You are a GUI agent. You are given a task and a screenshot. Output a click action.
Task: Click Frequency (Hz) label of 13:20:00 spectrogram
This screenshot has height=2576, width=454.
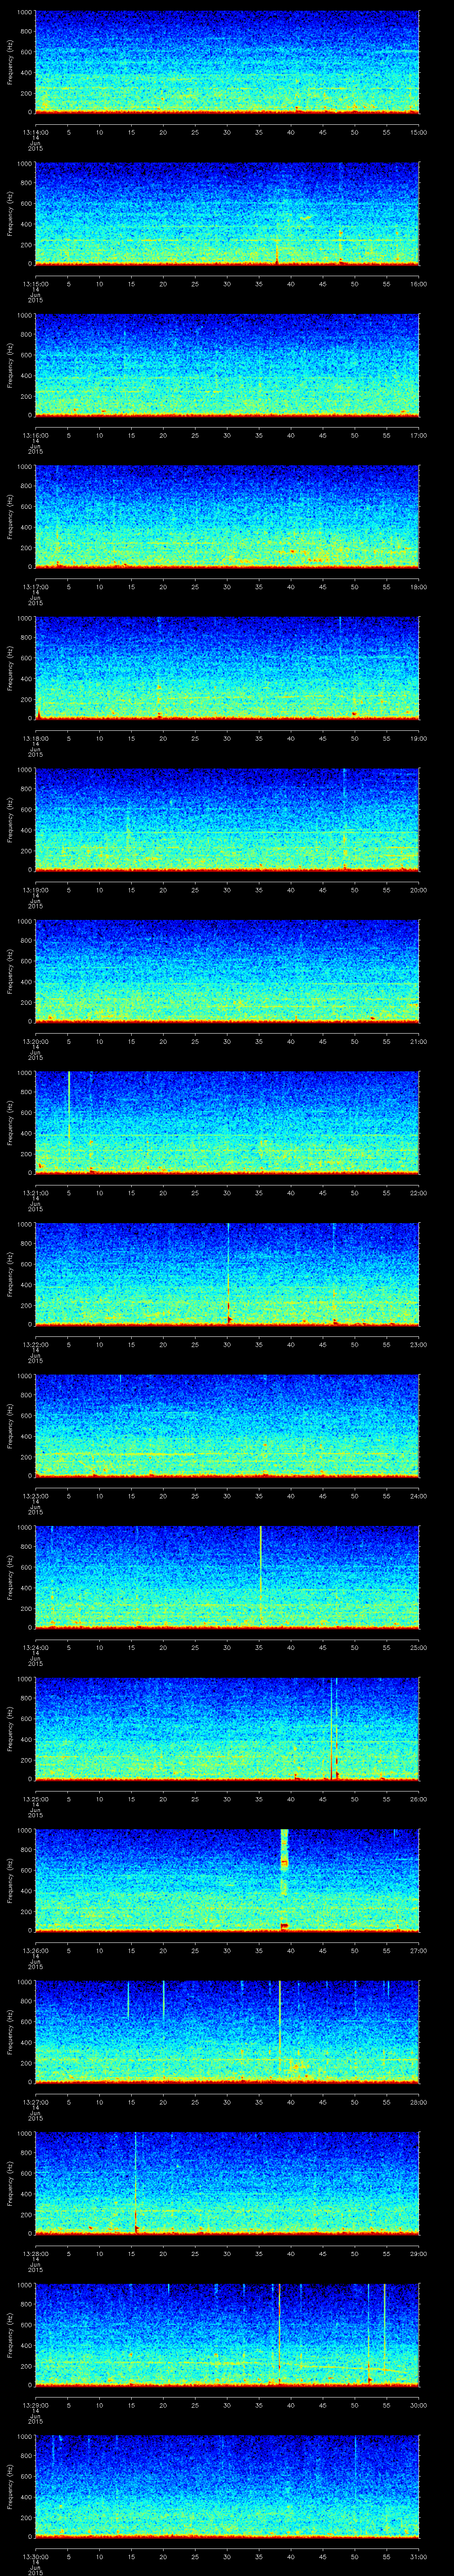[x=10, y=971]
